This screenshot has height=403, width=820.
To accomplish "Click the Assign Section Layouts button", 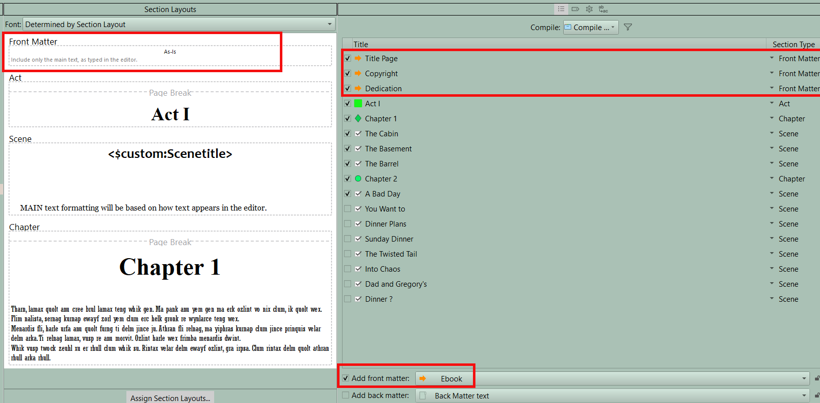I will [170, 398].
